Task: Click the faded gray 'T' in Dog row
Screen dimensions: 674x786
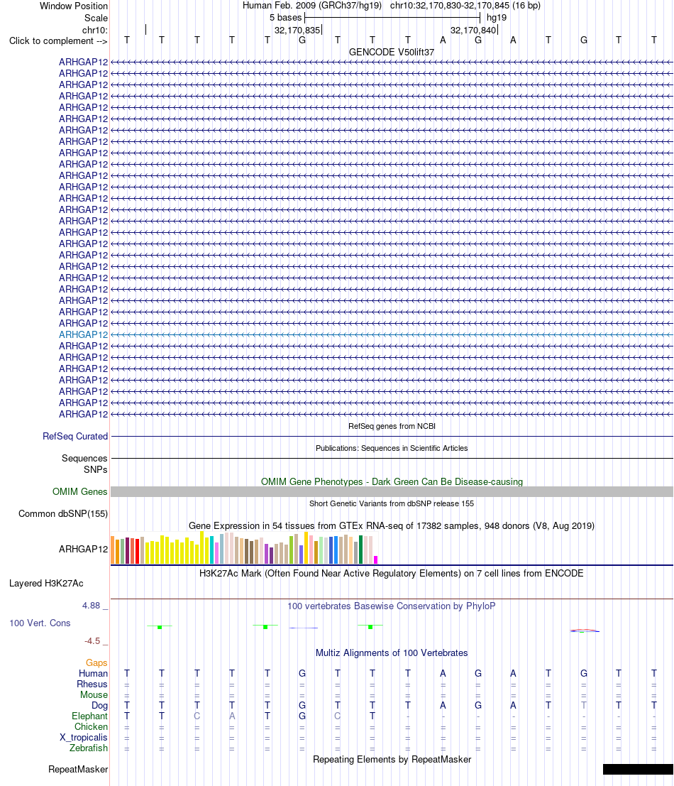Action: 584,706
